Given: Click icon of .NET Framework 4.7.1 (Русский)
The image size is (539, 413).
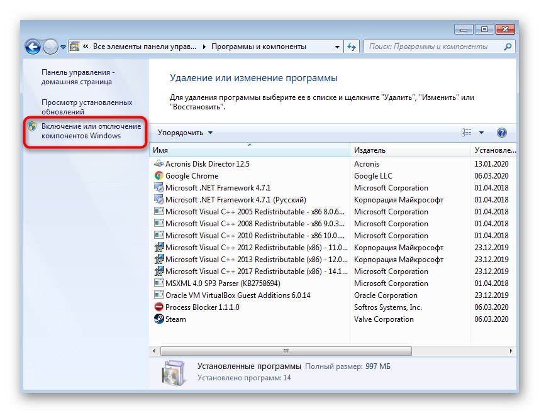Looking at the screenshot, I should pos(159,200).
